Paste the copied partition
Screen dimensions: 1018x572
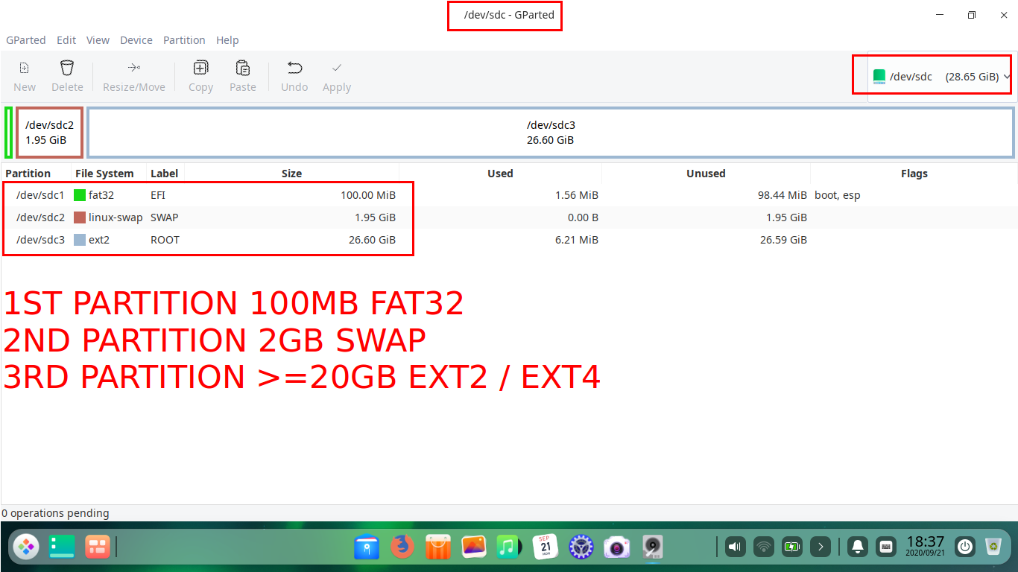(x=243, y=74)
